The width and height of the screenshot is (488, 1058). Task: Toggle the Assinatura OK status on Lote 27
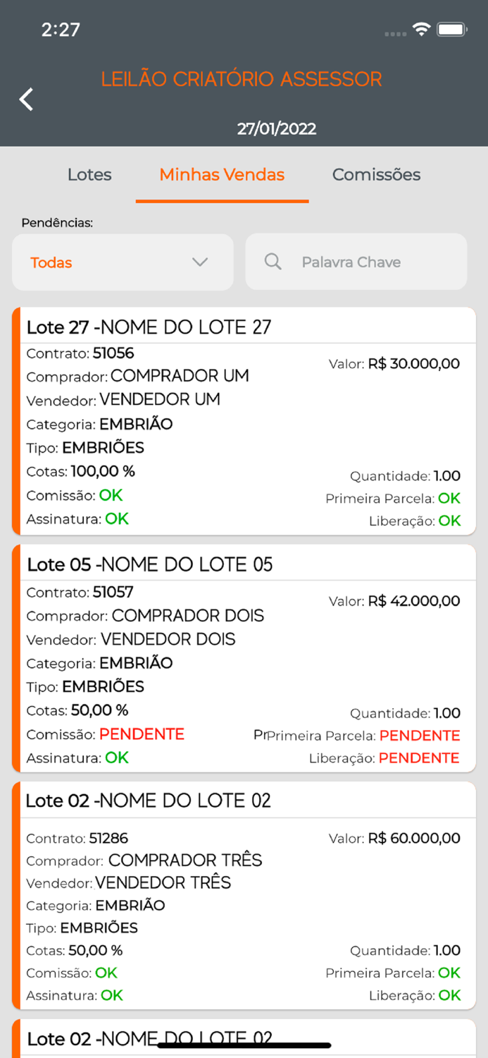115,520
